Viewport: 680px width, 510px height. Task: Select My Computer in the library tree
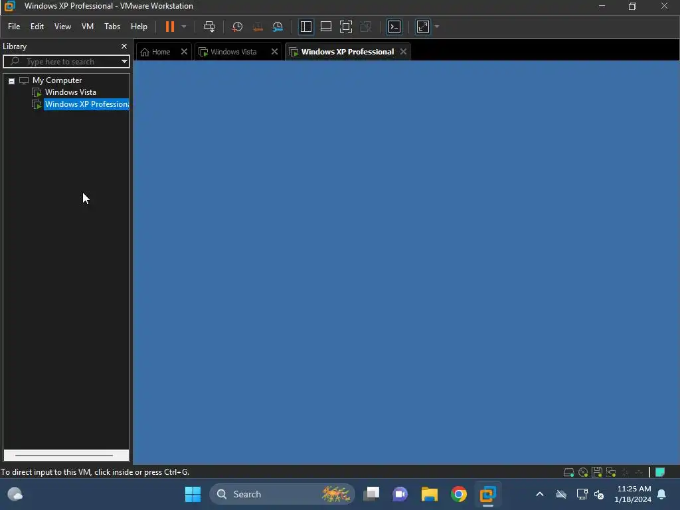[x=57, y=80]
